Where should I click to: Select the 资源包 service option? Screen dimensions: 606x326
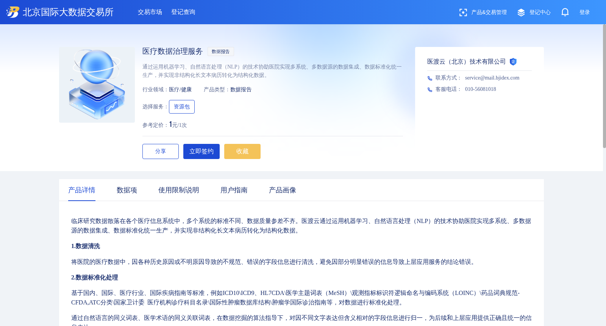tap(182, 107)
